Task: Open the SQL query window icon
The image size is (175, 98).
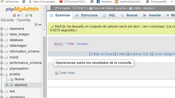Action: pos(22,15)
